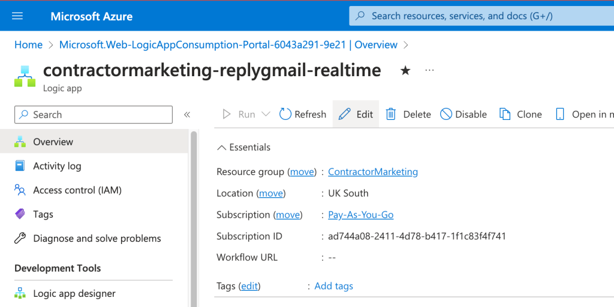
Task: Click the Open in mobile phone icon
Action: pyautogui.click(x=560, y=114)
